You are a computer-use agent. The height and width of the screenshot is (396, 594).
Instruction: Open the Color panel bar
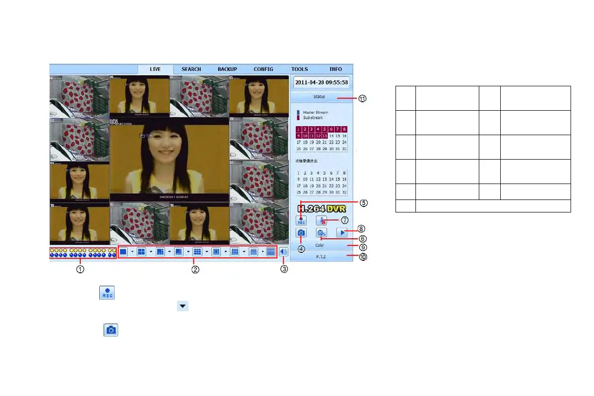click(x=322, y=245)
